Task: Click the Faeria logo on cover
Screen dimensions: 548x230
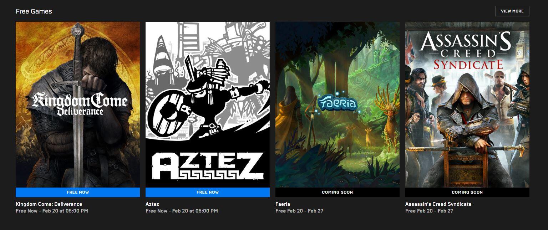Action: pos(338,103)
